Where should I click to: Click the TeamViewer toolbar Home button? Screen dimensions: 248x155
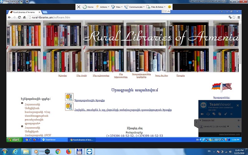88,7
